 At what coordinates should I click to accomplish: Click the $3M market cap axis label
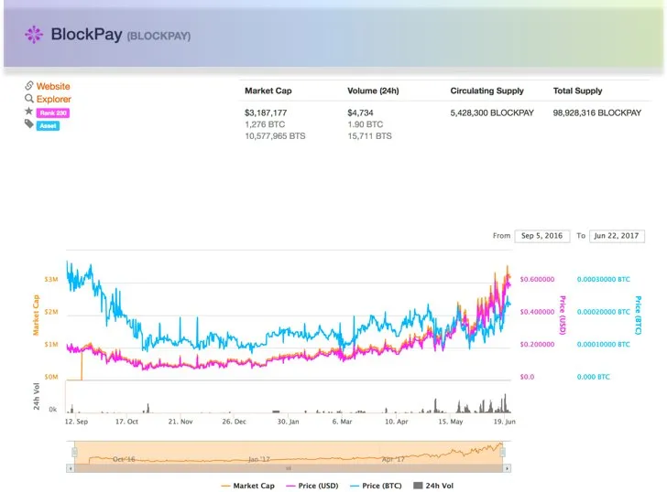coord(51,279)
